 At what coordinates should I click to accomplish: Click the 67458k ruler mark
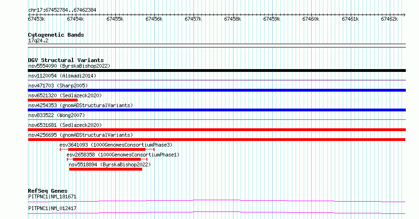click(233, 19)
